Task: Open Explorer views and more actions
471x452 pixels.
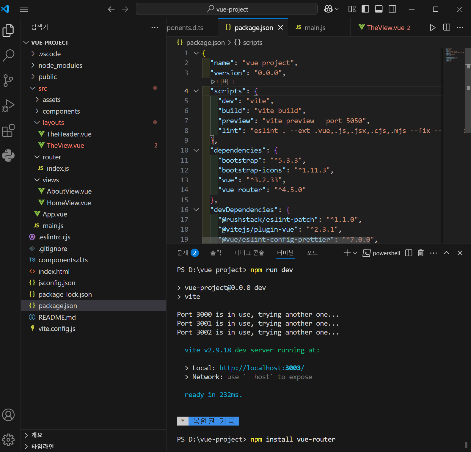Action: pyautogui.click(x=155, y=27)
